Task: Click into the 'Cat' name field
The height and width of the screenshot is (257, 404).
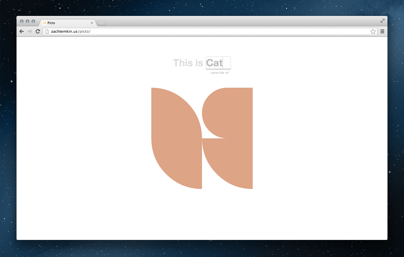Action: 218,63
